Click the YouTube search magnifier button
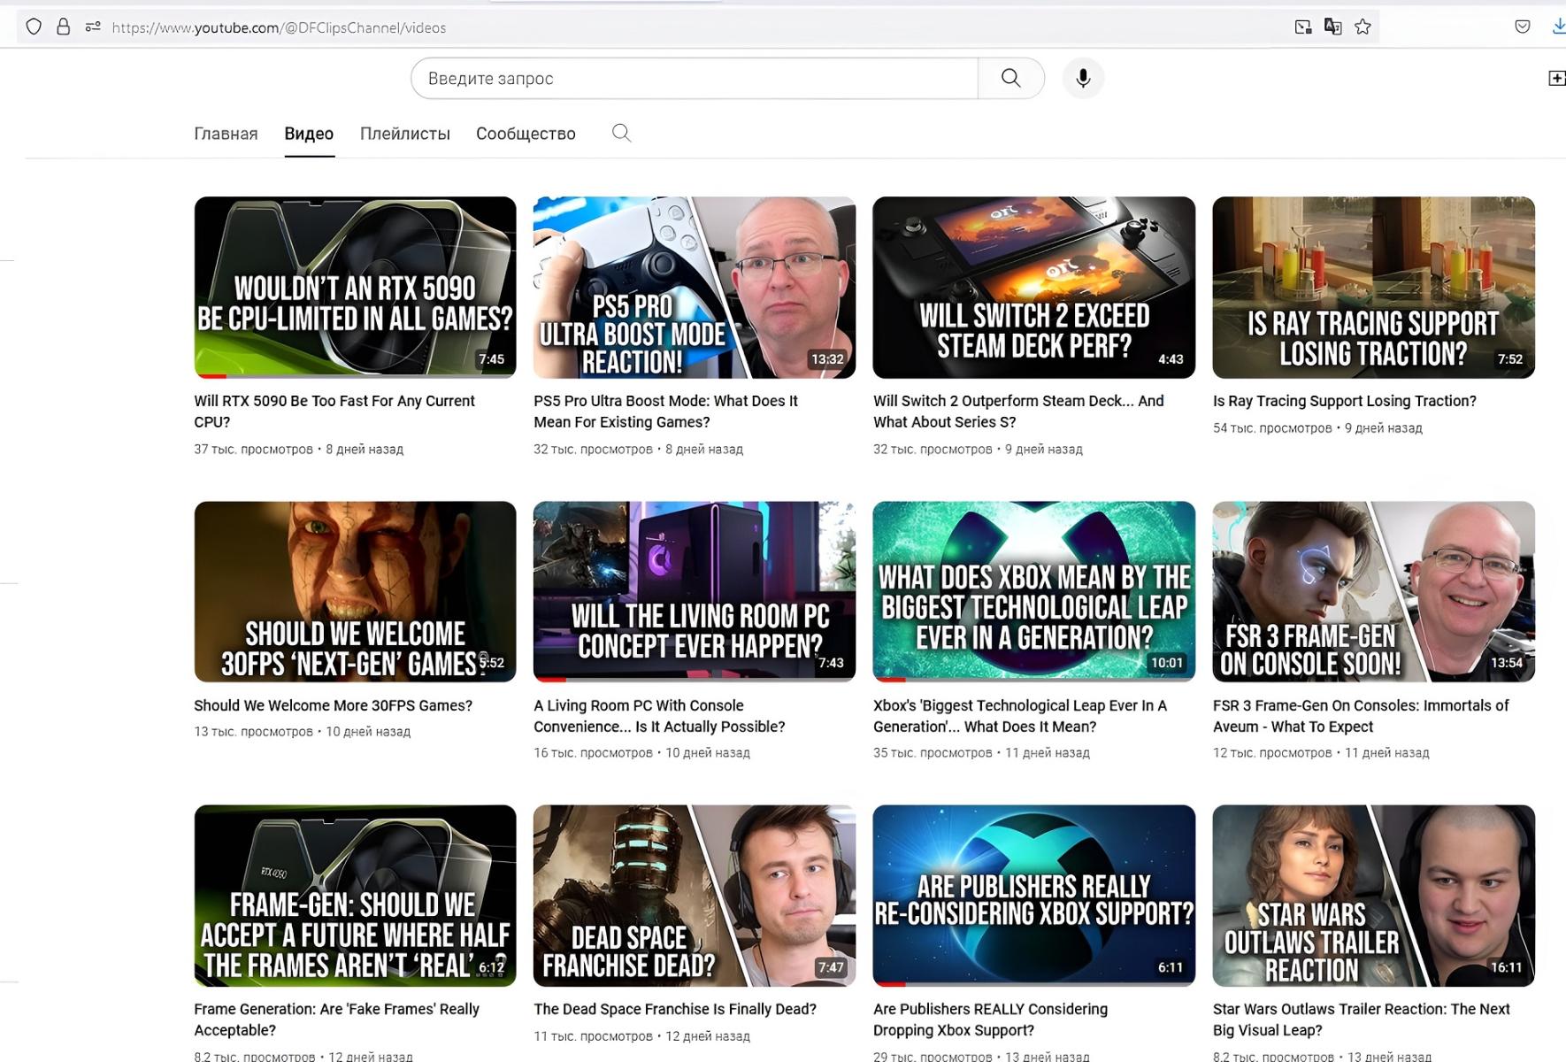The image size is (1566, 1062). click(x=1010, y=78)
